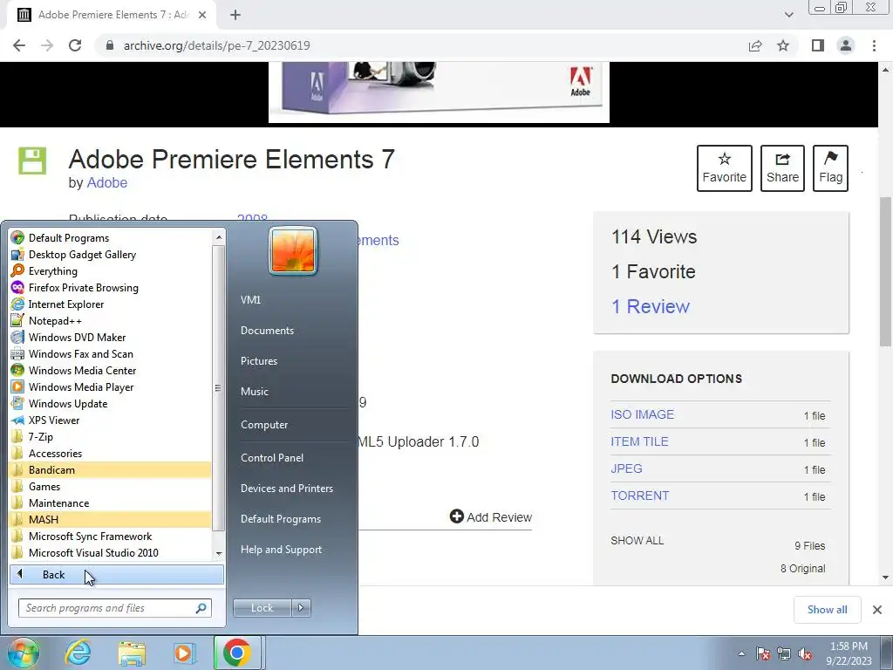Screen dimensions: 893x670
Task: Click the muted volume tray icon
Action: point(805,654)
